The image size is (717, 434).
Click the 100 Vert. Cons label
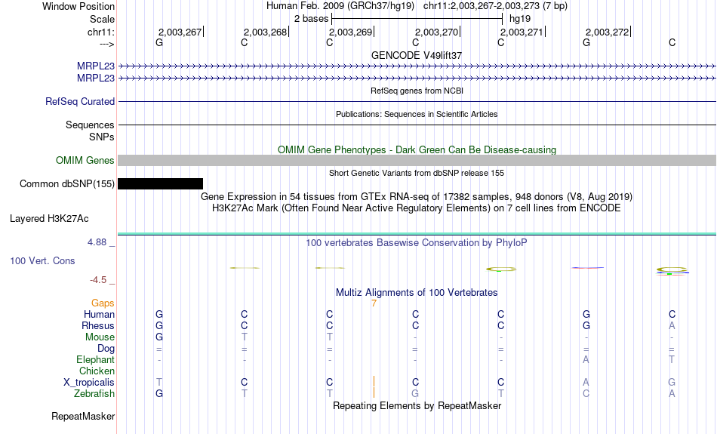tap(42, 260)
